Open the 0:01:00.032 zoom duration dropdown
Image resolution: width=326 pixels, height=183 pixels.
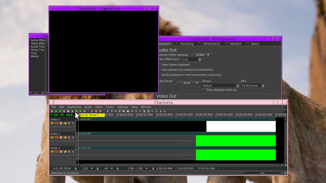pos(62,169)
